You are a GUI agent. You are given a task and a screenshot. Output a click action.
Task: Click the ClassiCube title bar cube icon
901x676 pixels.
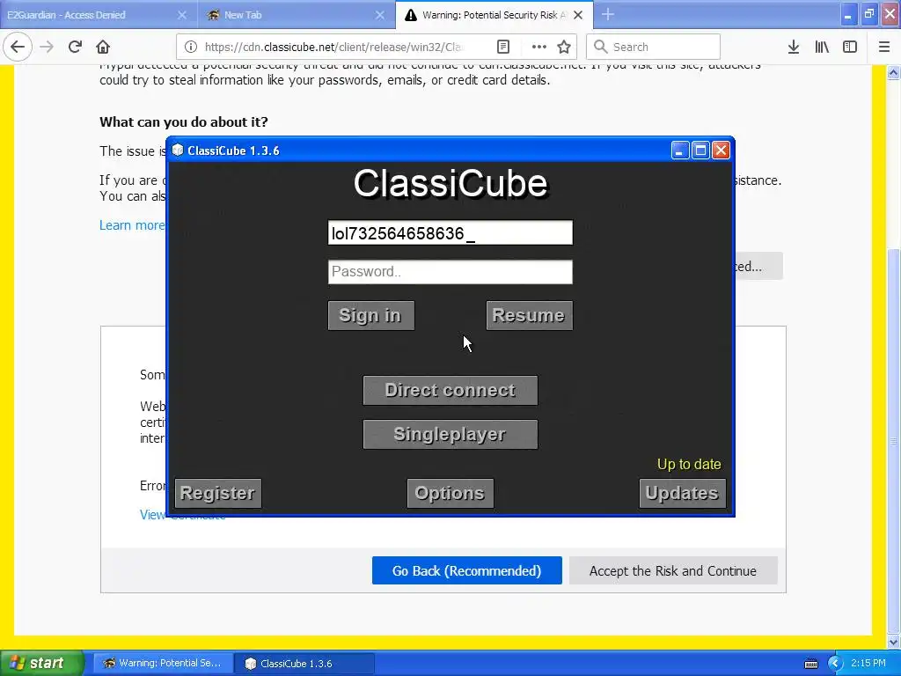(x=178, y=151)
